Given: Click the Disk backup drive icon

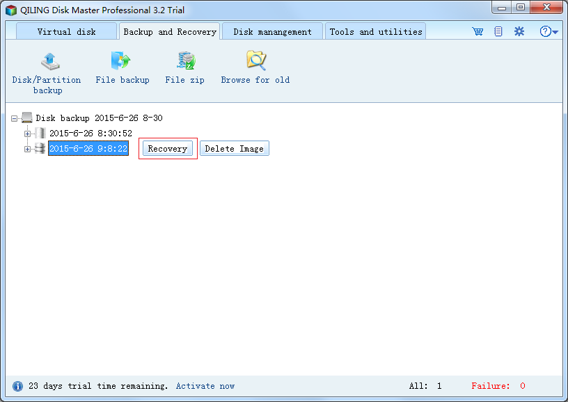Looking at the screenshot, I should [27, 118].
